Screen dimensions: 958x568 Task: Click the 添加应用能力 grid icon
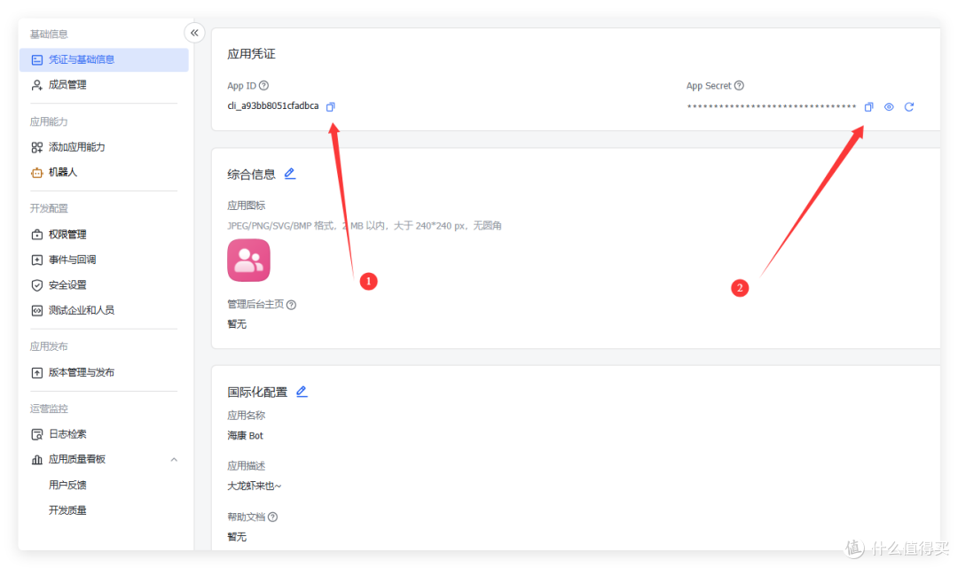[36, 147]
